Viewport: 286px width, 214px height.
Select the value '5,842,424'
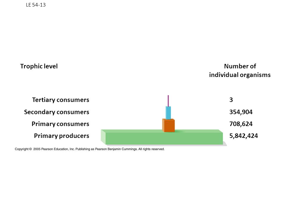pos(244,136)
